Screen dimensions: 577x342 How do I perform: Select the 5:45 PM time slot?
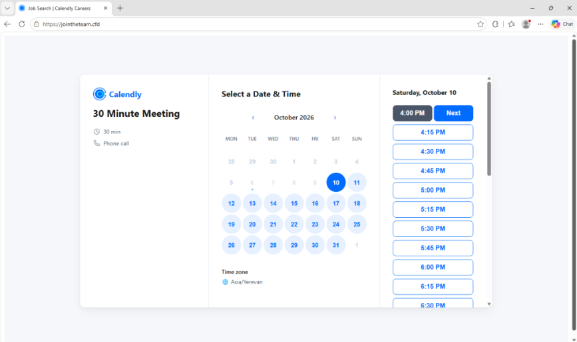point(433,248)
